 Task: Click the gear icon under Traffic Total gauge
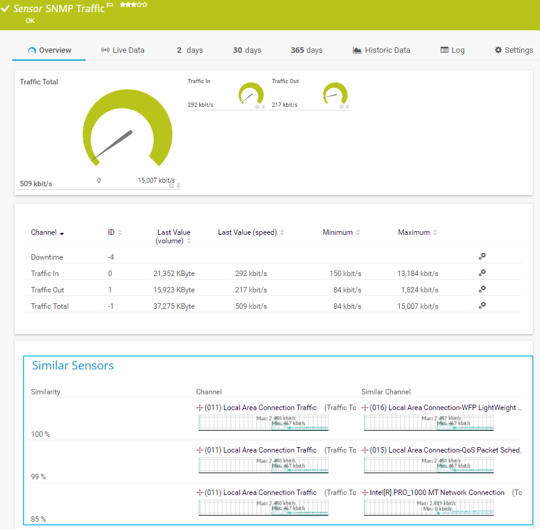tap(171, 186)
